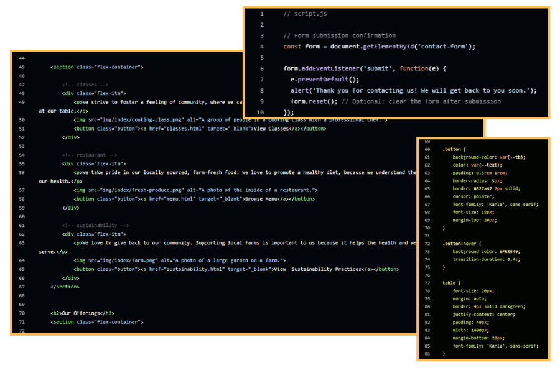Click the '.button:hover' CSS selector
This screenshot has height=373, width=560.
pyautogui.click(x=460, y=244)
